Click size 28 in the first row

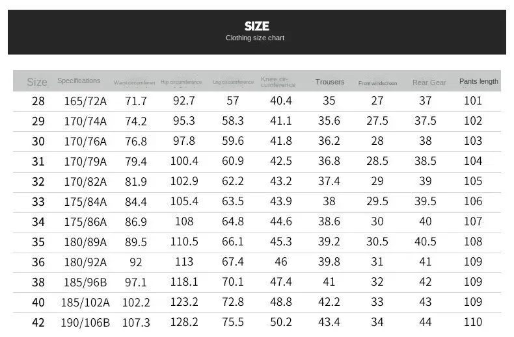(38, 101)
